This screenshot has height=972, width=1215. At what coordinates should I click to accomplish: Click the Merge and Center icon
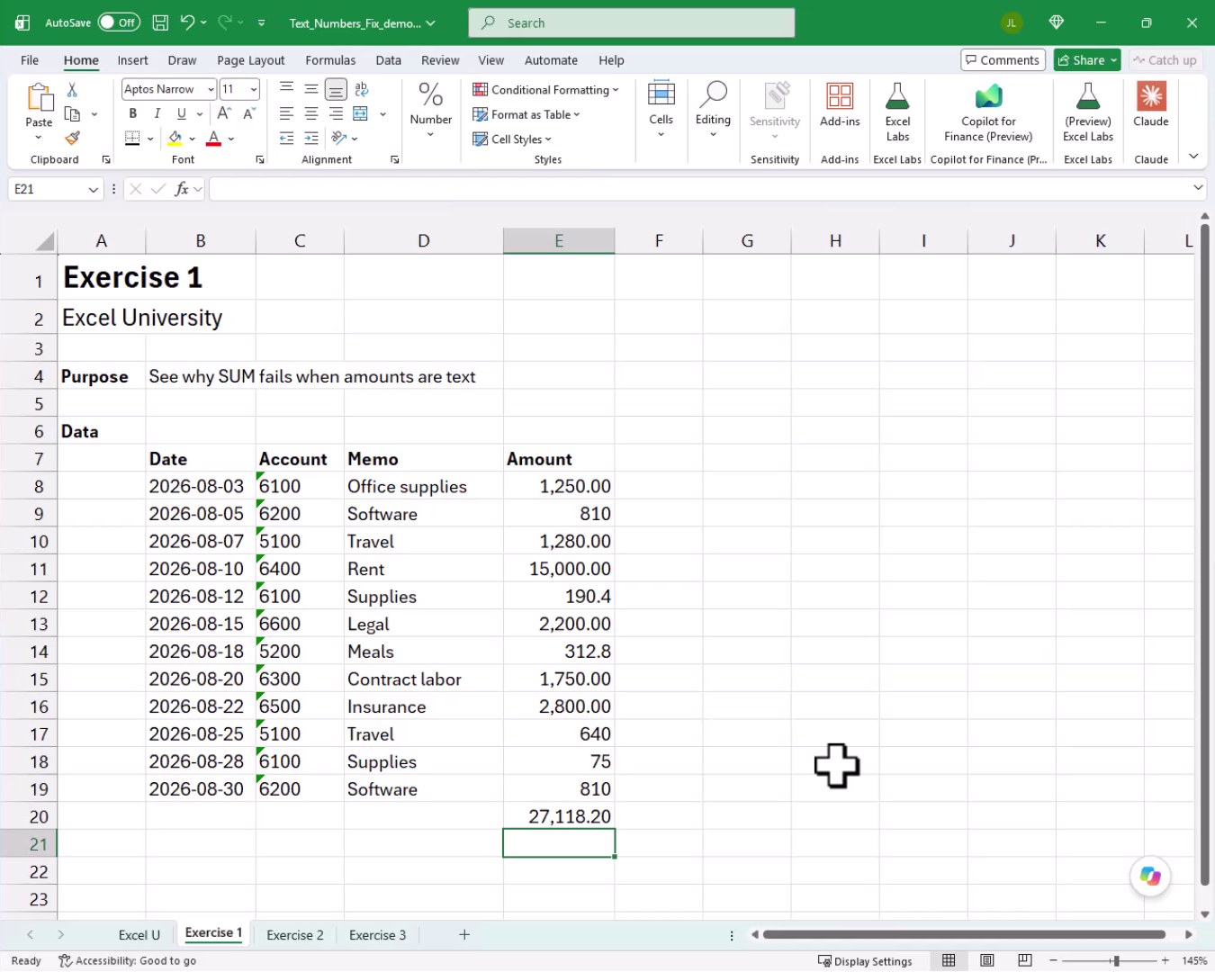(x=360, y=113)
